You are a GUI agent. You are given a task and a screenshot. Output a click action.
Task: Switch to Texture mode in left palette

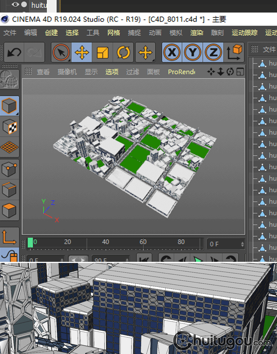(x=9, y=127)
